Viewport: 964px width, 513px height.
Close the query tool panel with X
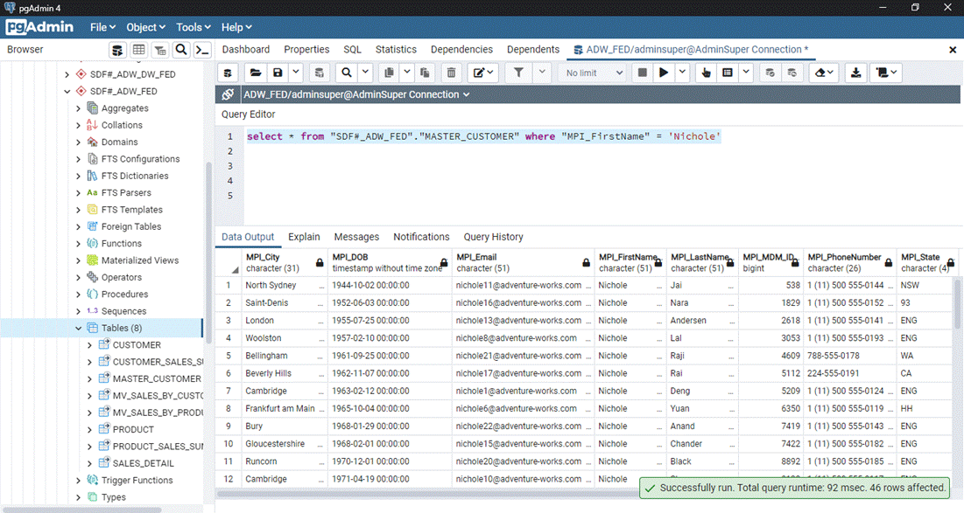click(953, 50)
